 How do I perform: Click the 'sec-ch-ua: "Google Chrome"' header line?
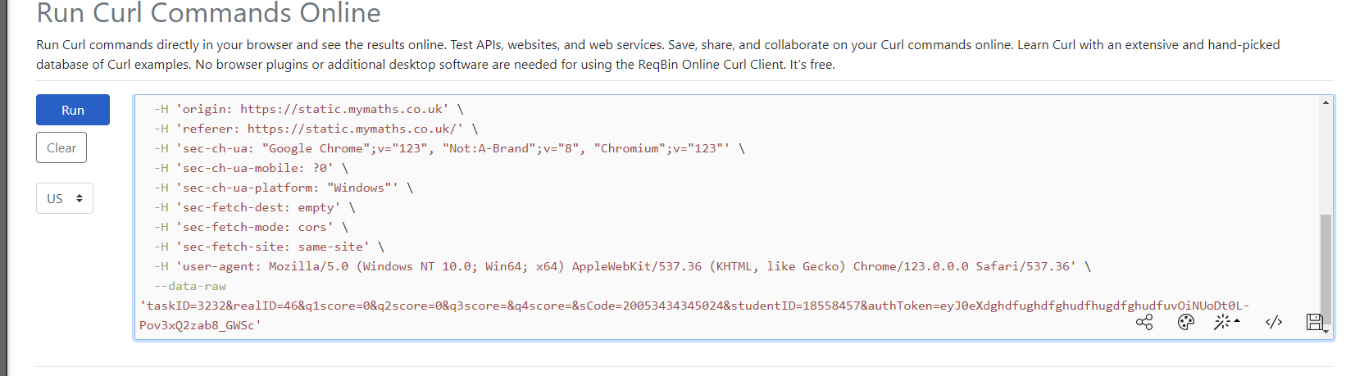pyautogui.click(x=449, y=148)
